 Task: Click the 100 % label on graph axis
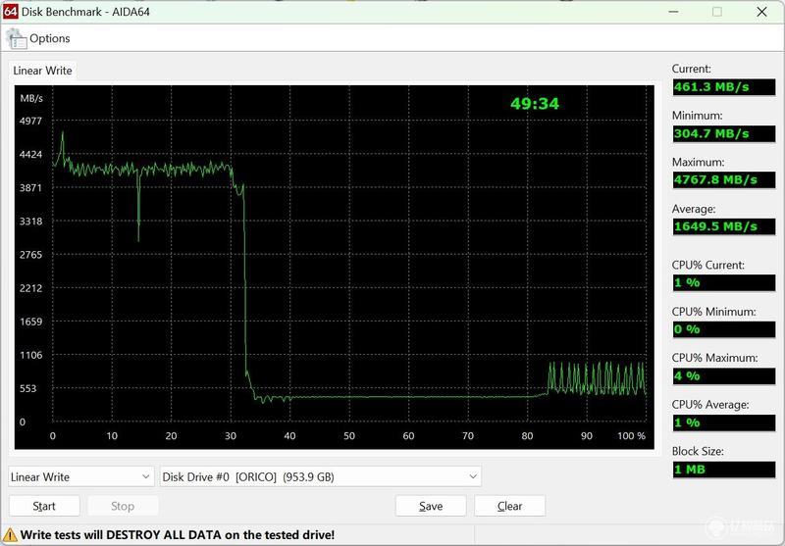pyautogui.click(x=631, y=436)
